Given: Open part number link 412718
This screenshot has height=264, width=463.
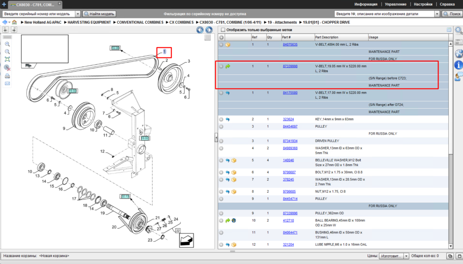Looking at the screenshot, I should click(x=288, y=221).
